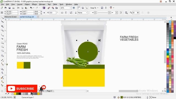Toggle full-screen preview button next to zoom

[74, 8]
